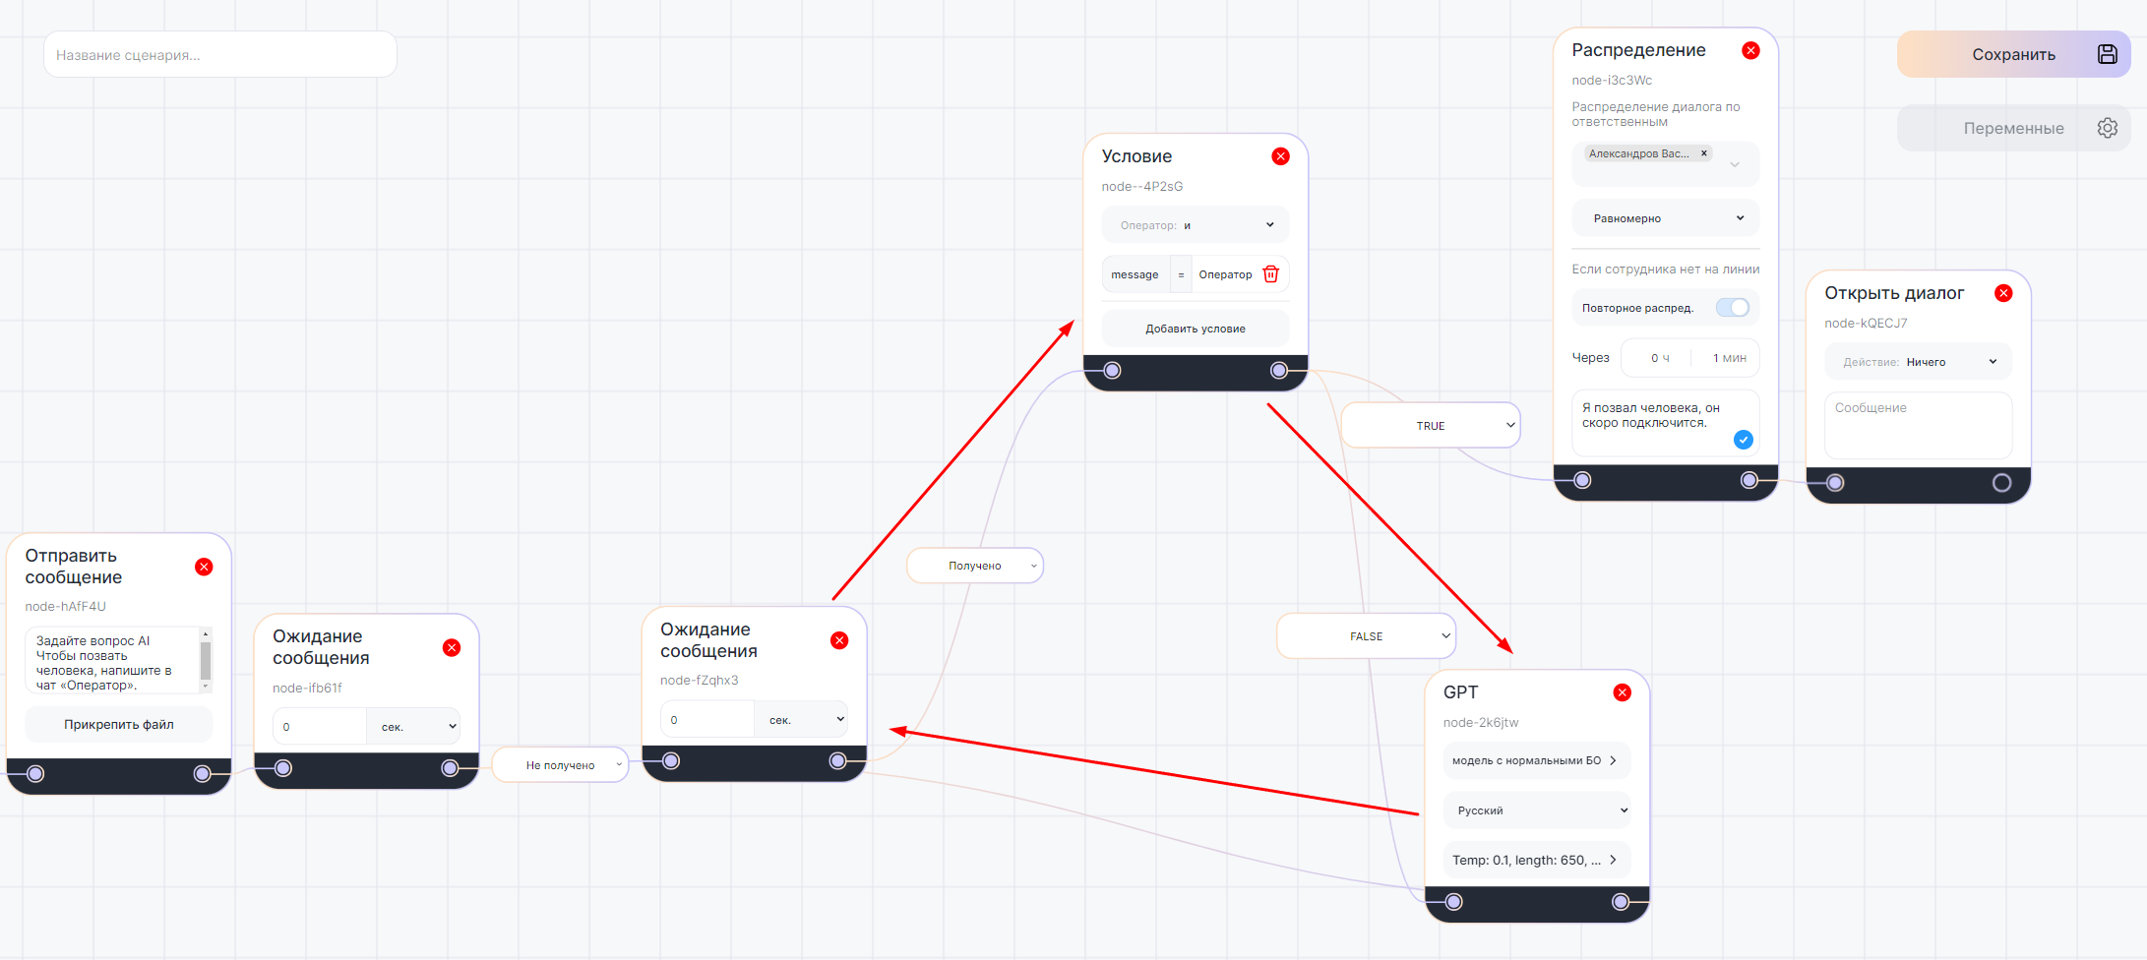The height and width of the screenshot is (960, 2147).
Task: Remove the GPT node via red X
Action: (x=1622, y=692)
